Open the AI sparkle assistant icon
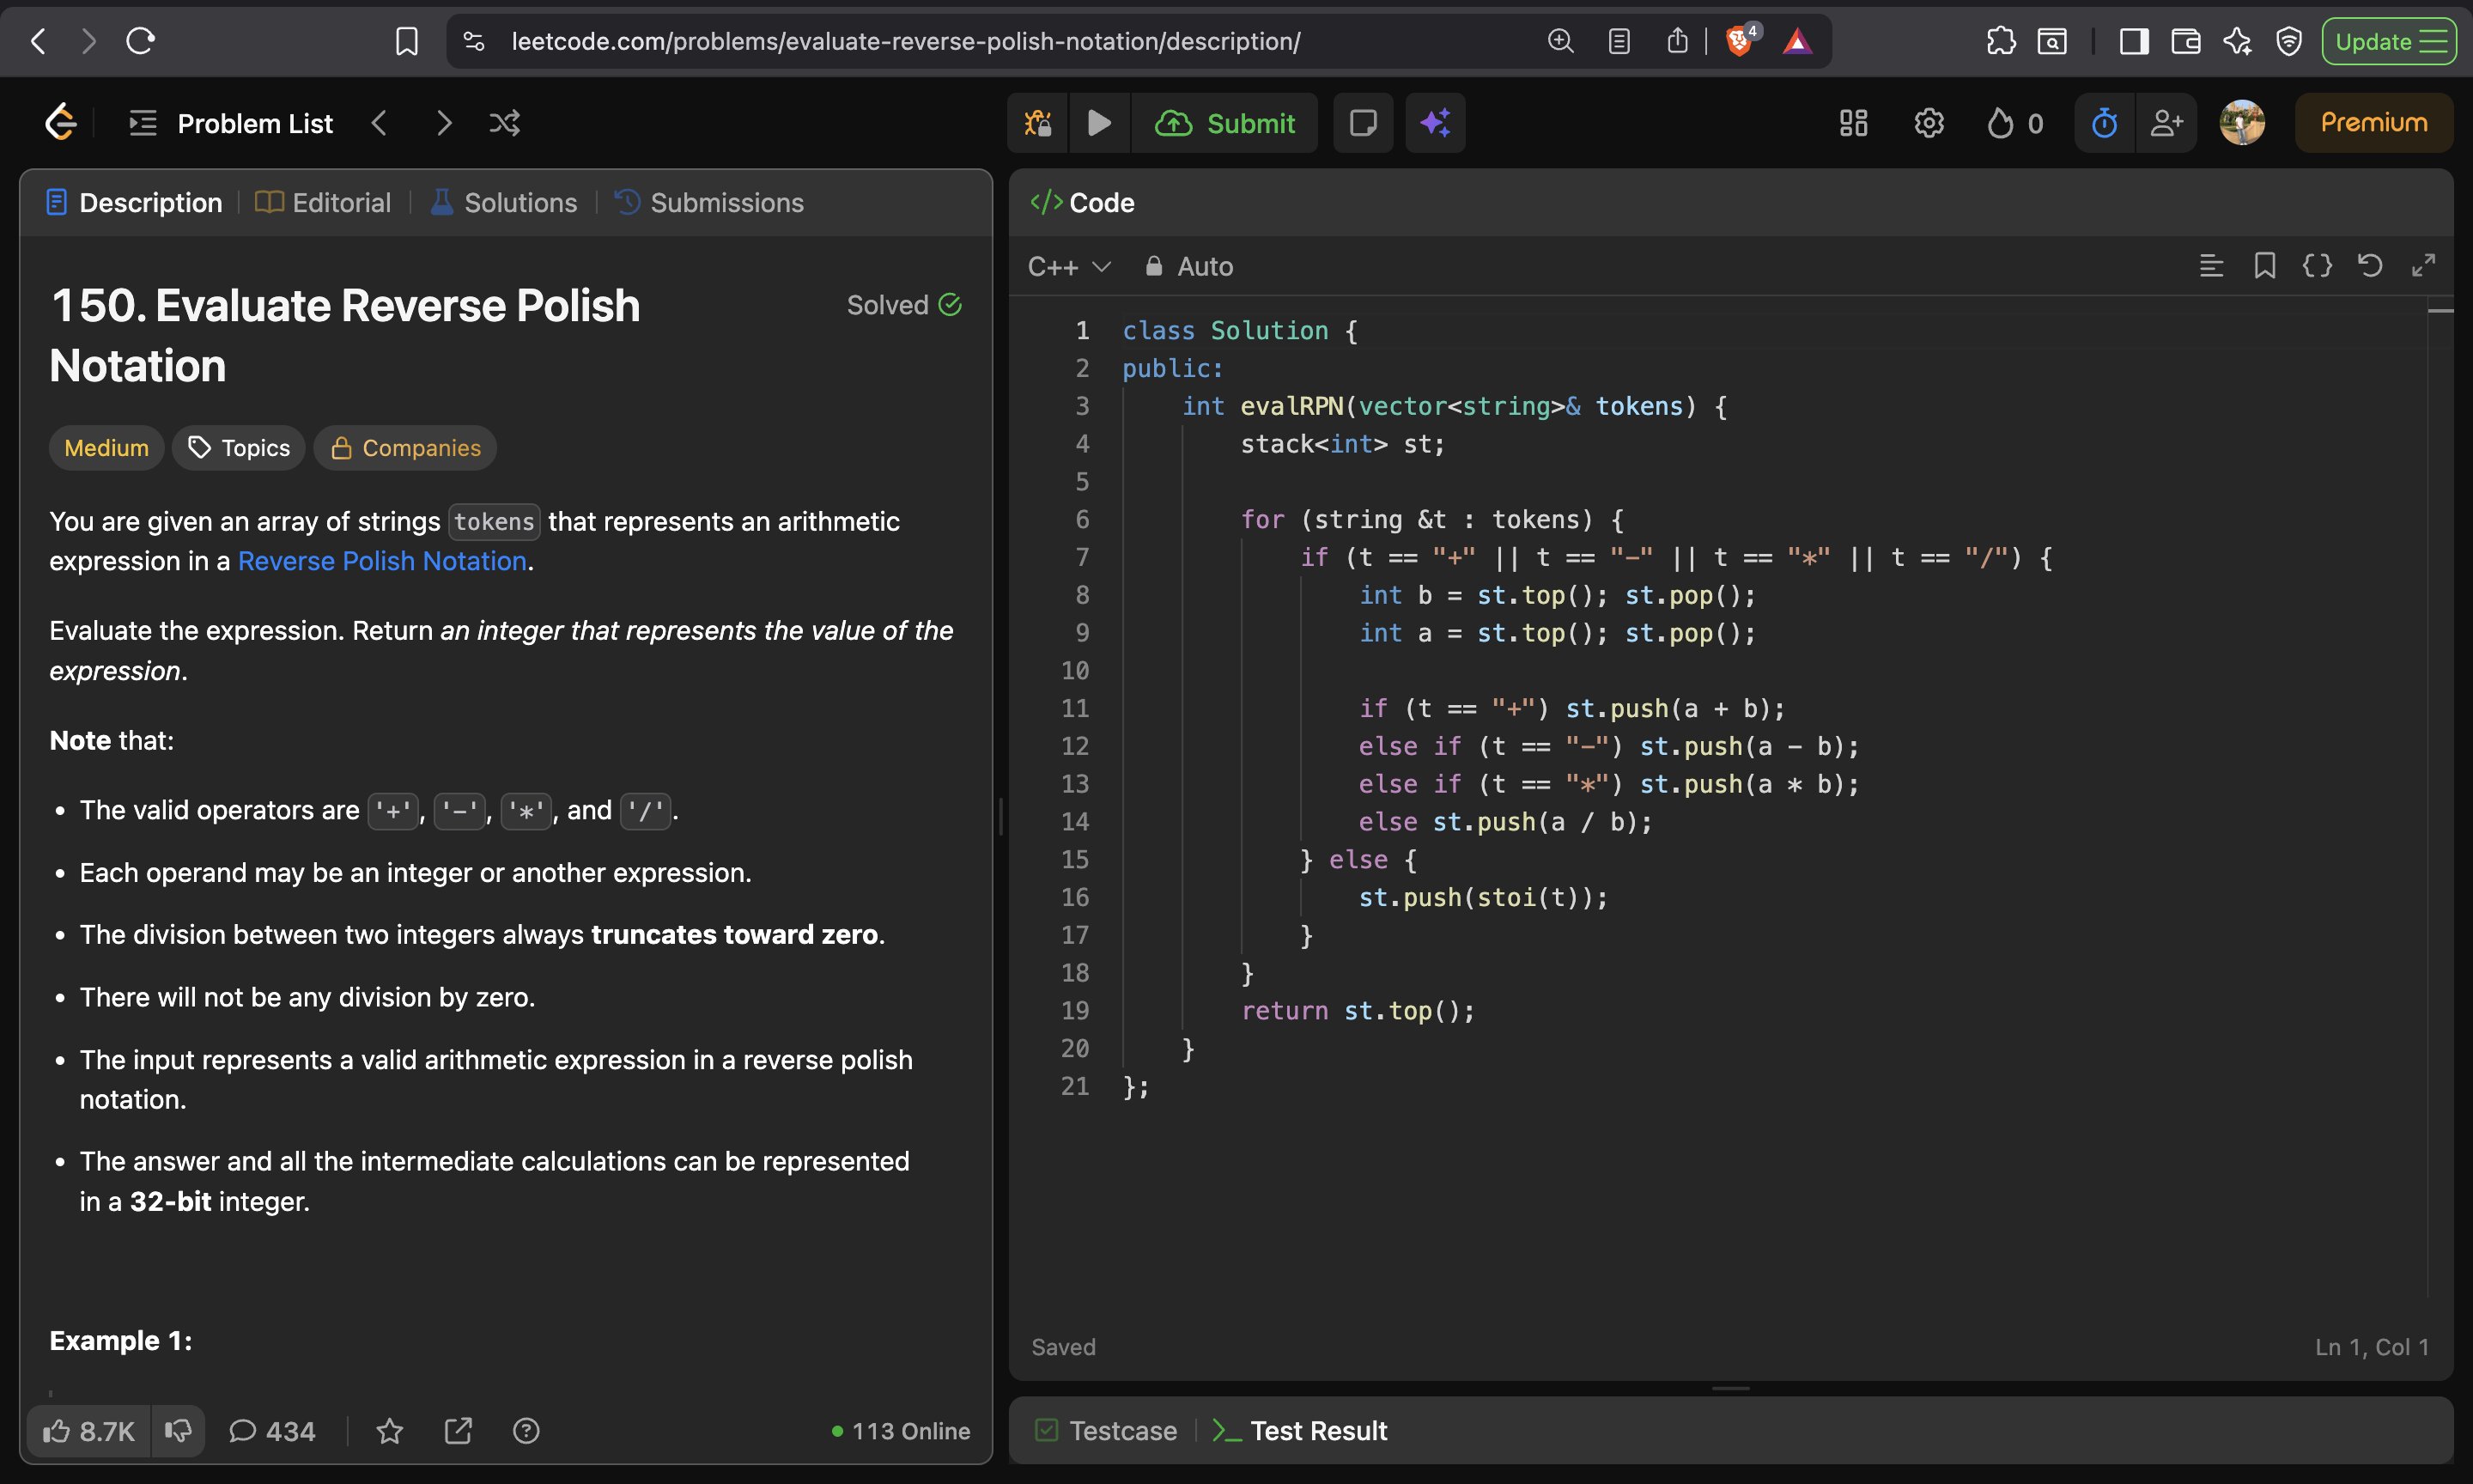This screenshot has height=1484, width=2473. tap(1434, 123)
